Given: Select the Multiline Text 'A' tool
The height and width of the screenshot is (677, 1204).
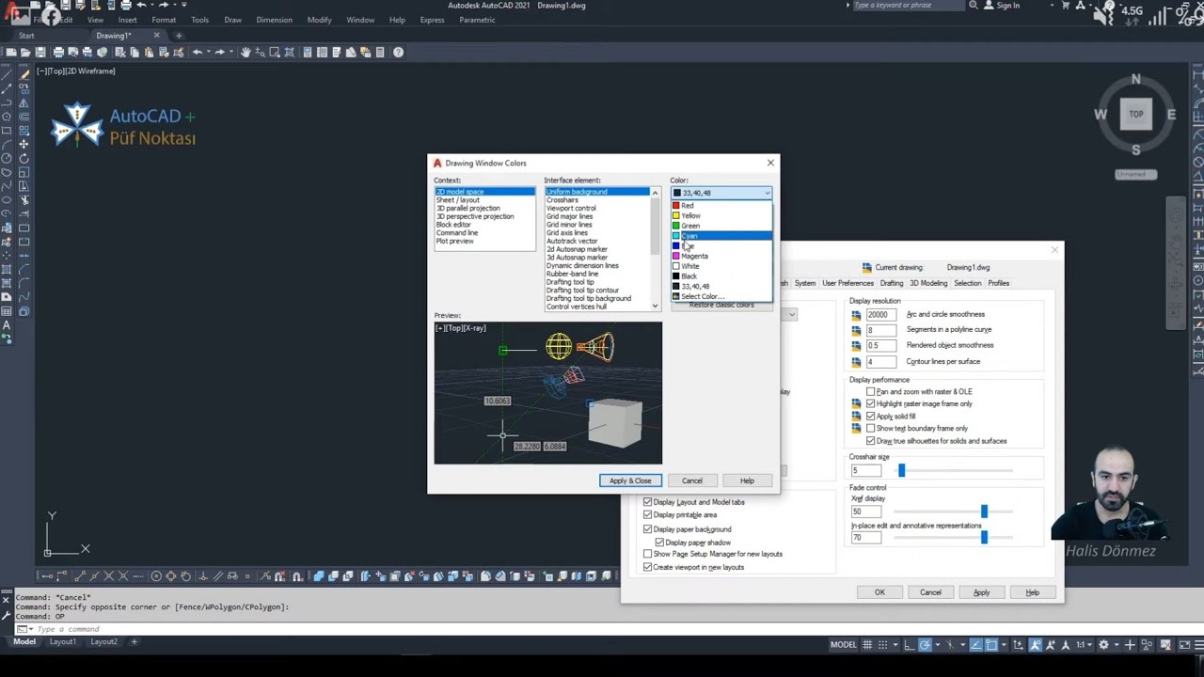Looking at the screenshot, I should 7,325.
